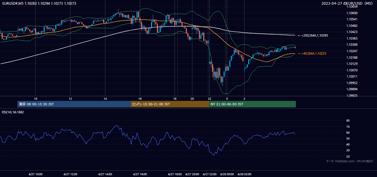Click the RSI scale value 60
Viewport: 377px width, 177px height.
tap(348, 132)
